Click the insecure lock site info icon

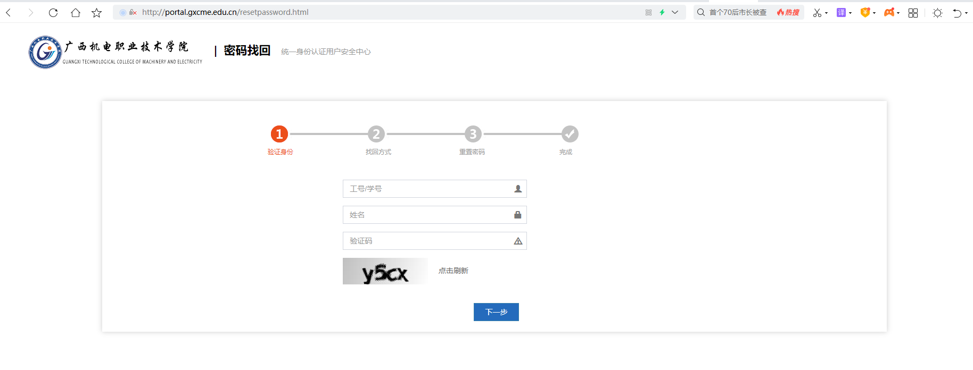click(133, 12)
